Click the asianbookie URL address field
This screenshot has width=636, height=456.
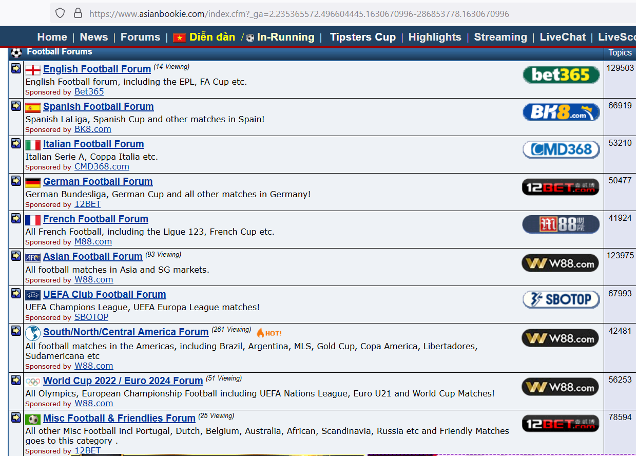(x=299, y=14)
